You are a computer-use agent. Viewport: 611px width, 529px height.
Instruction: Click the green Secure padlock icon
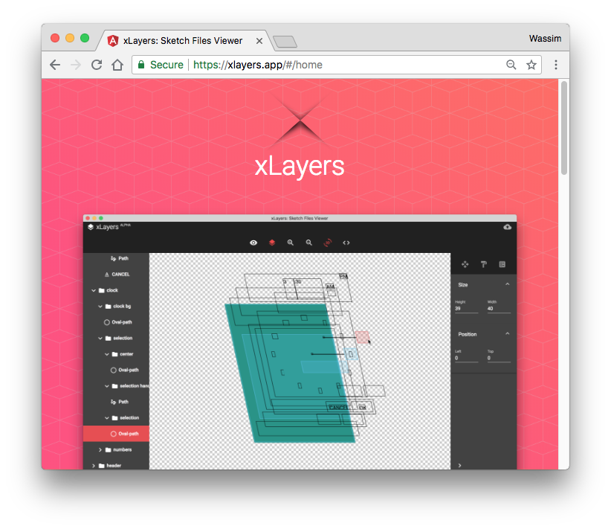[x=141, y=65]
